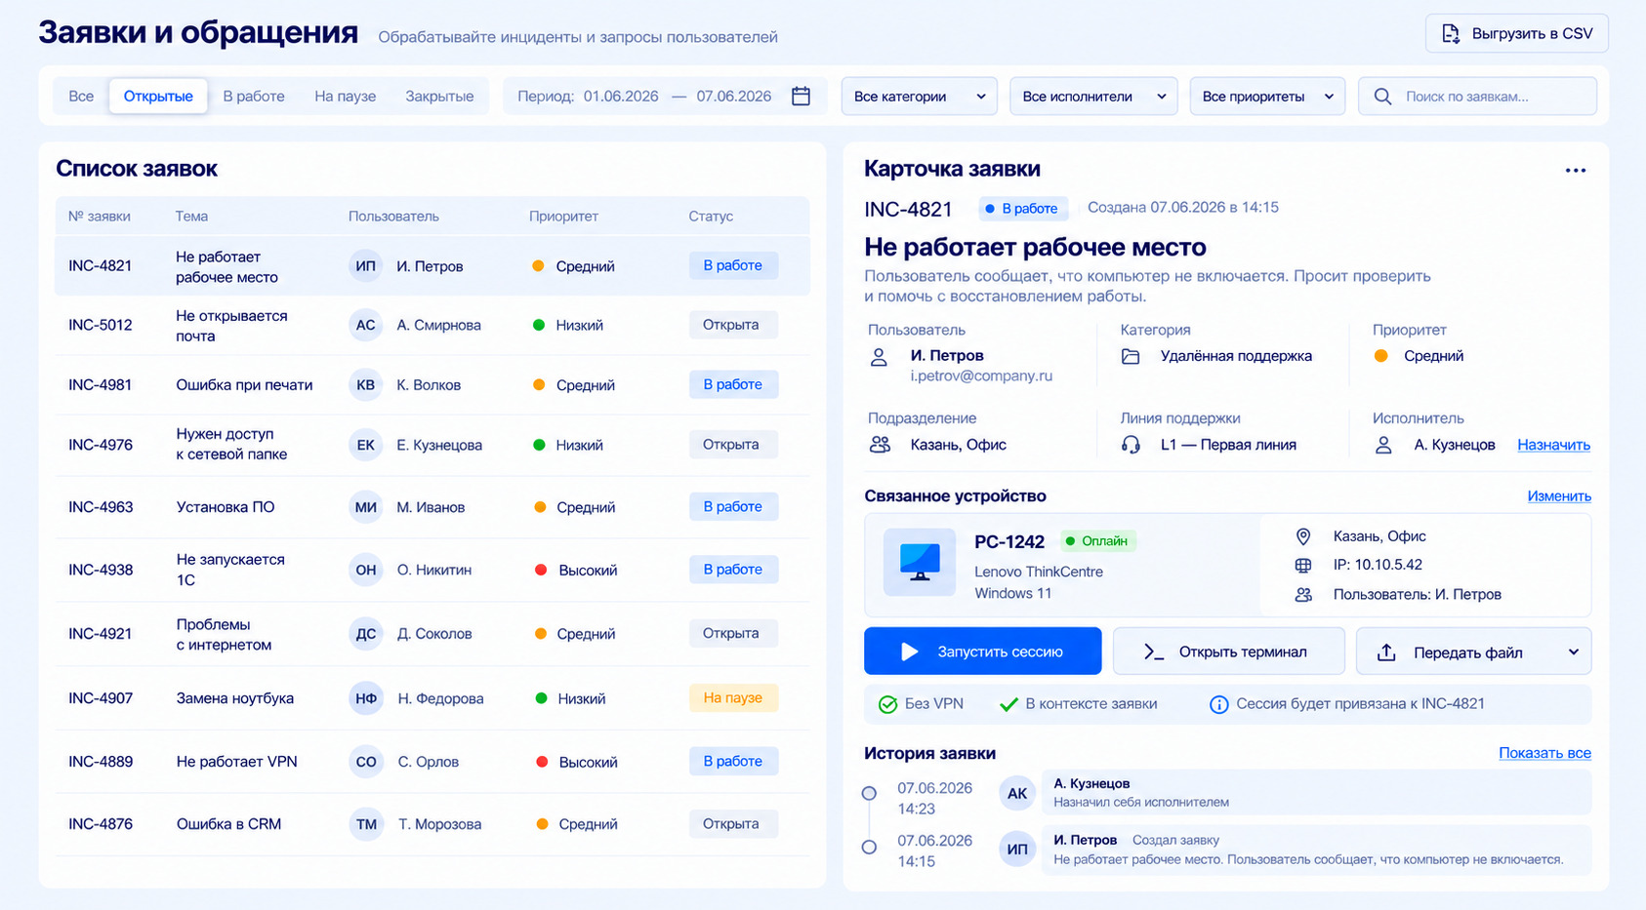1646x910 pixels.
Task: Switch to the В работе tab
Action: (x=254, y=97)
